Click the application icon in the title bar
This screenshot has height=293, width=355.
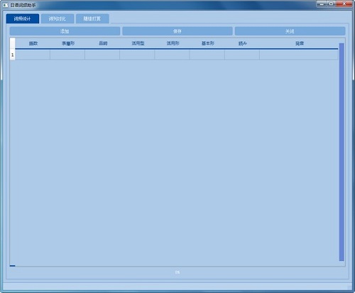[6, 5]
